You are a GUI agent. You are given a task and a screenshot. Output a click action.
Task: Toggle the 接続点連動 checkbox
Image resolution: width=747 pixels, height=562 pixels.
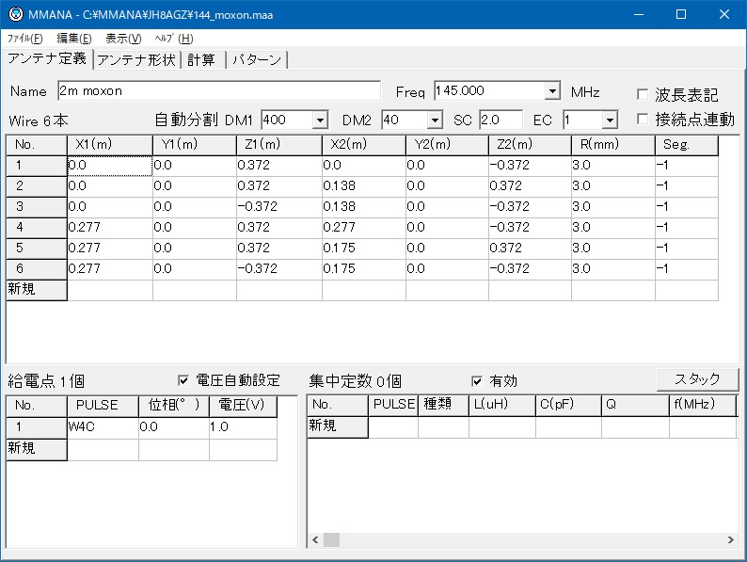tap(643, 120)
